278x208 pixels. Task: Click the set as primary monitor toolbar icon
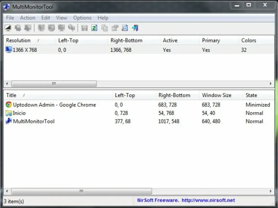tap(72, 28)
